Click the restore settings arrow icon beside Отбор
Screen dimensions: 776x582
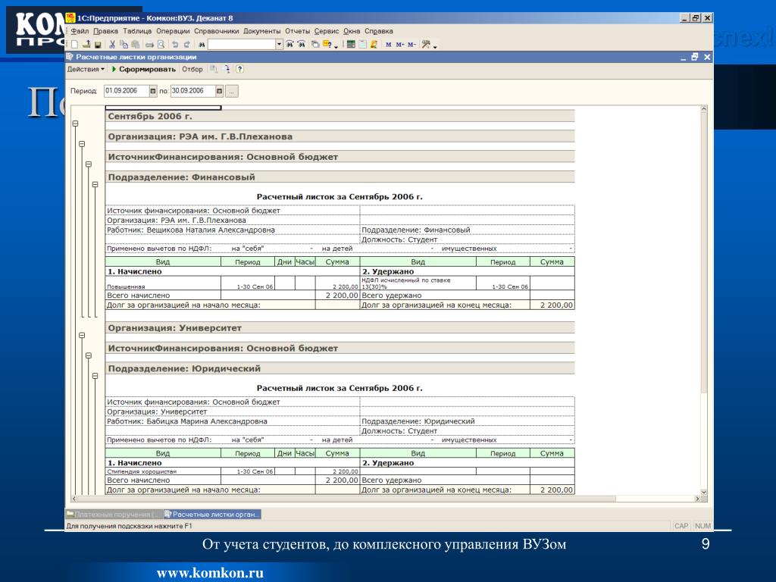(x=227, y=69)
